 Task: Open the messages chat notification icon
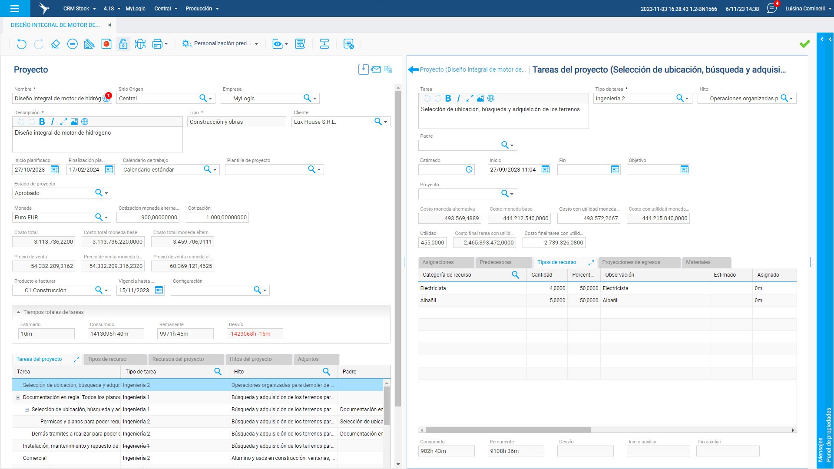click(x=771, y=8)
